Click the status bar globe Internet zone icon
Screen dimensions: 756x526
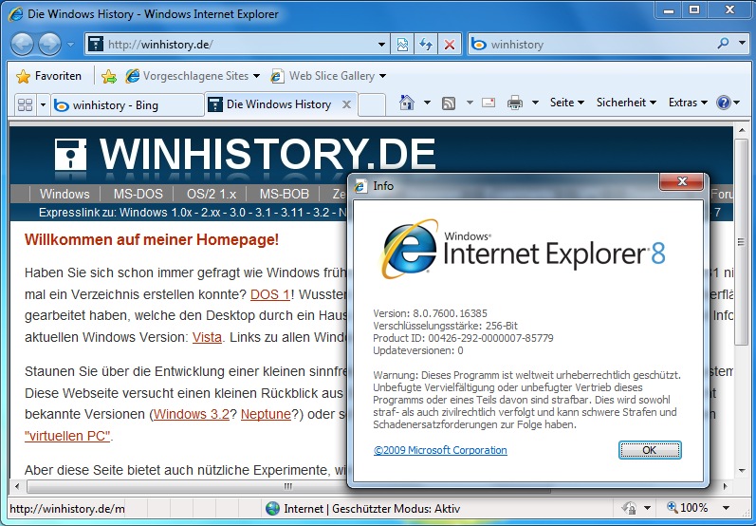pos(272,508)
